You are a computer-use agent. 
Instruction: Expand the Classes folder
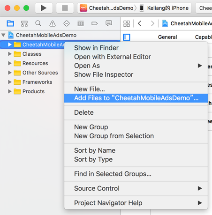tap(10, 54)
